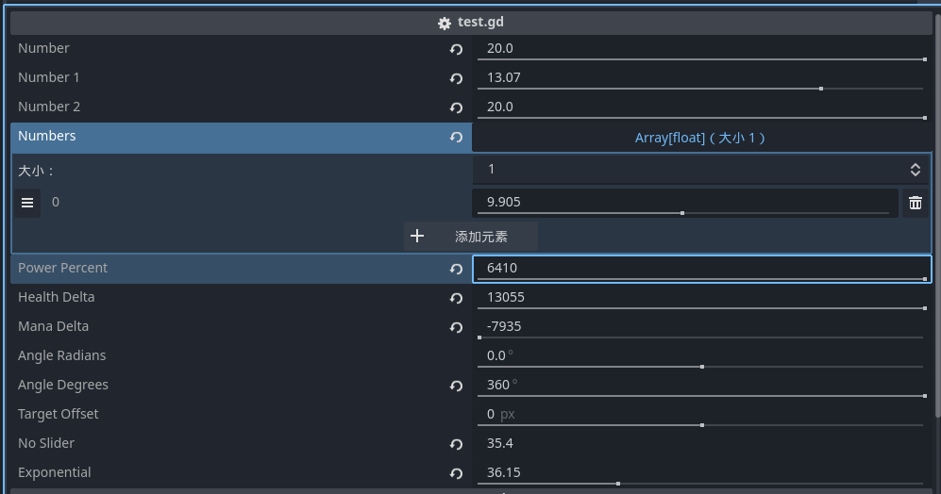Reset the Exponential property value
The image size is (941, 494).
pos(457,473)
